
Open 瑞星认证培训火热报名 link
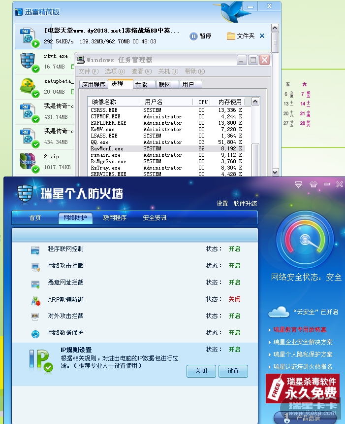[x=303, y=367]
